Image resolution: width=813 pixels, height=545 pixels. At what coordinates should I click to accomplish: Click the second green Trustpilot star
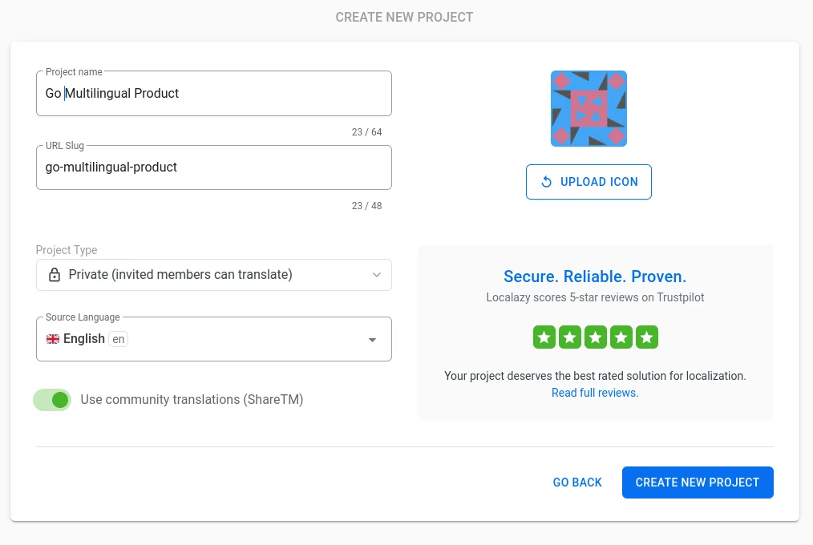pos(570,337)
